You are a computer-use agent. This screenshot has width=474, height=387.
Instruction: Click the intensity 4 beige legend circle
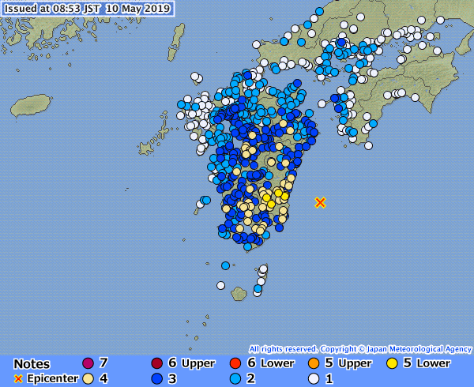[88, 379]
